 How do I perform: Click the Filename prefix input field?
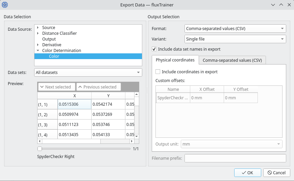[235, 158]
